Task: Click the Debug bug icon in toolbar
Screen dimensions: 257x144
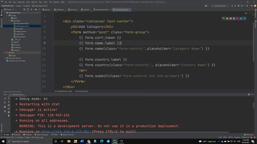Action: pos(235,6)
